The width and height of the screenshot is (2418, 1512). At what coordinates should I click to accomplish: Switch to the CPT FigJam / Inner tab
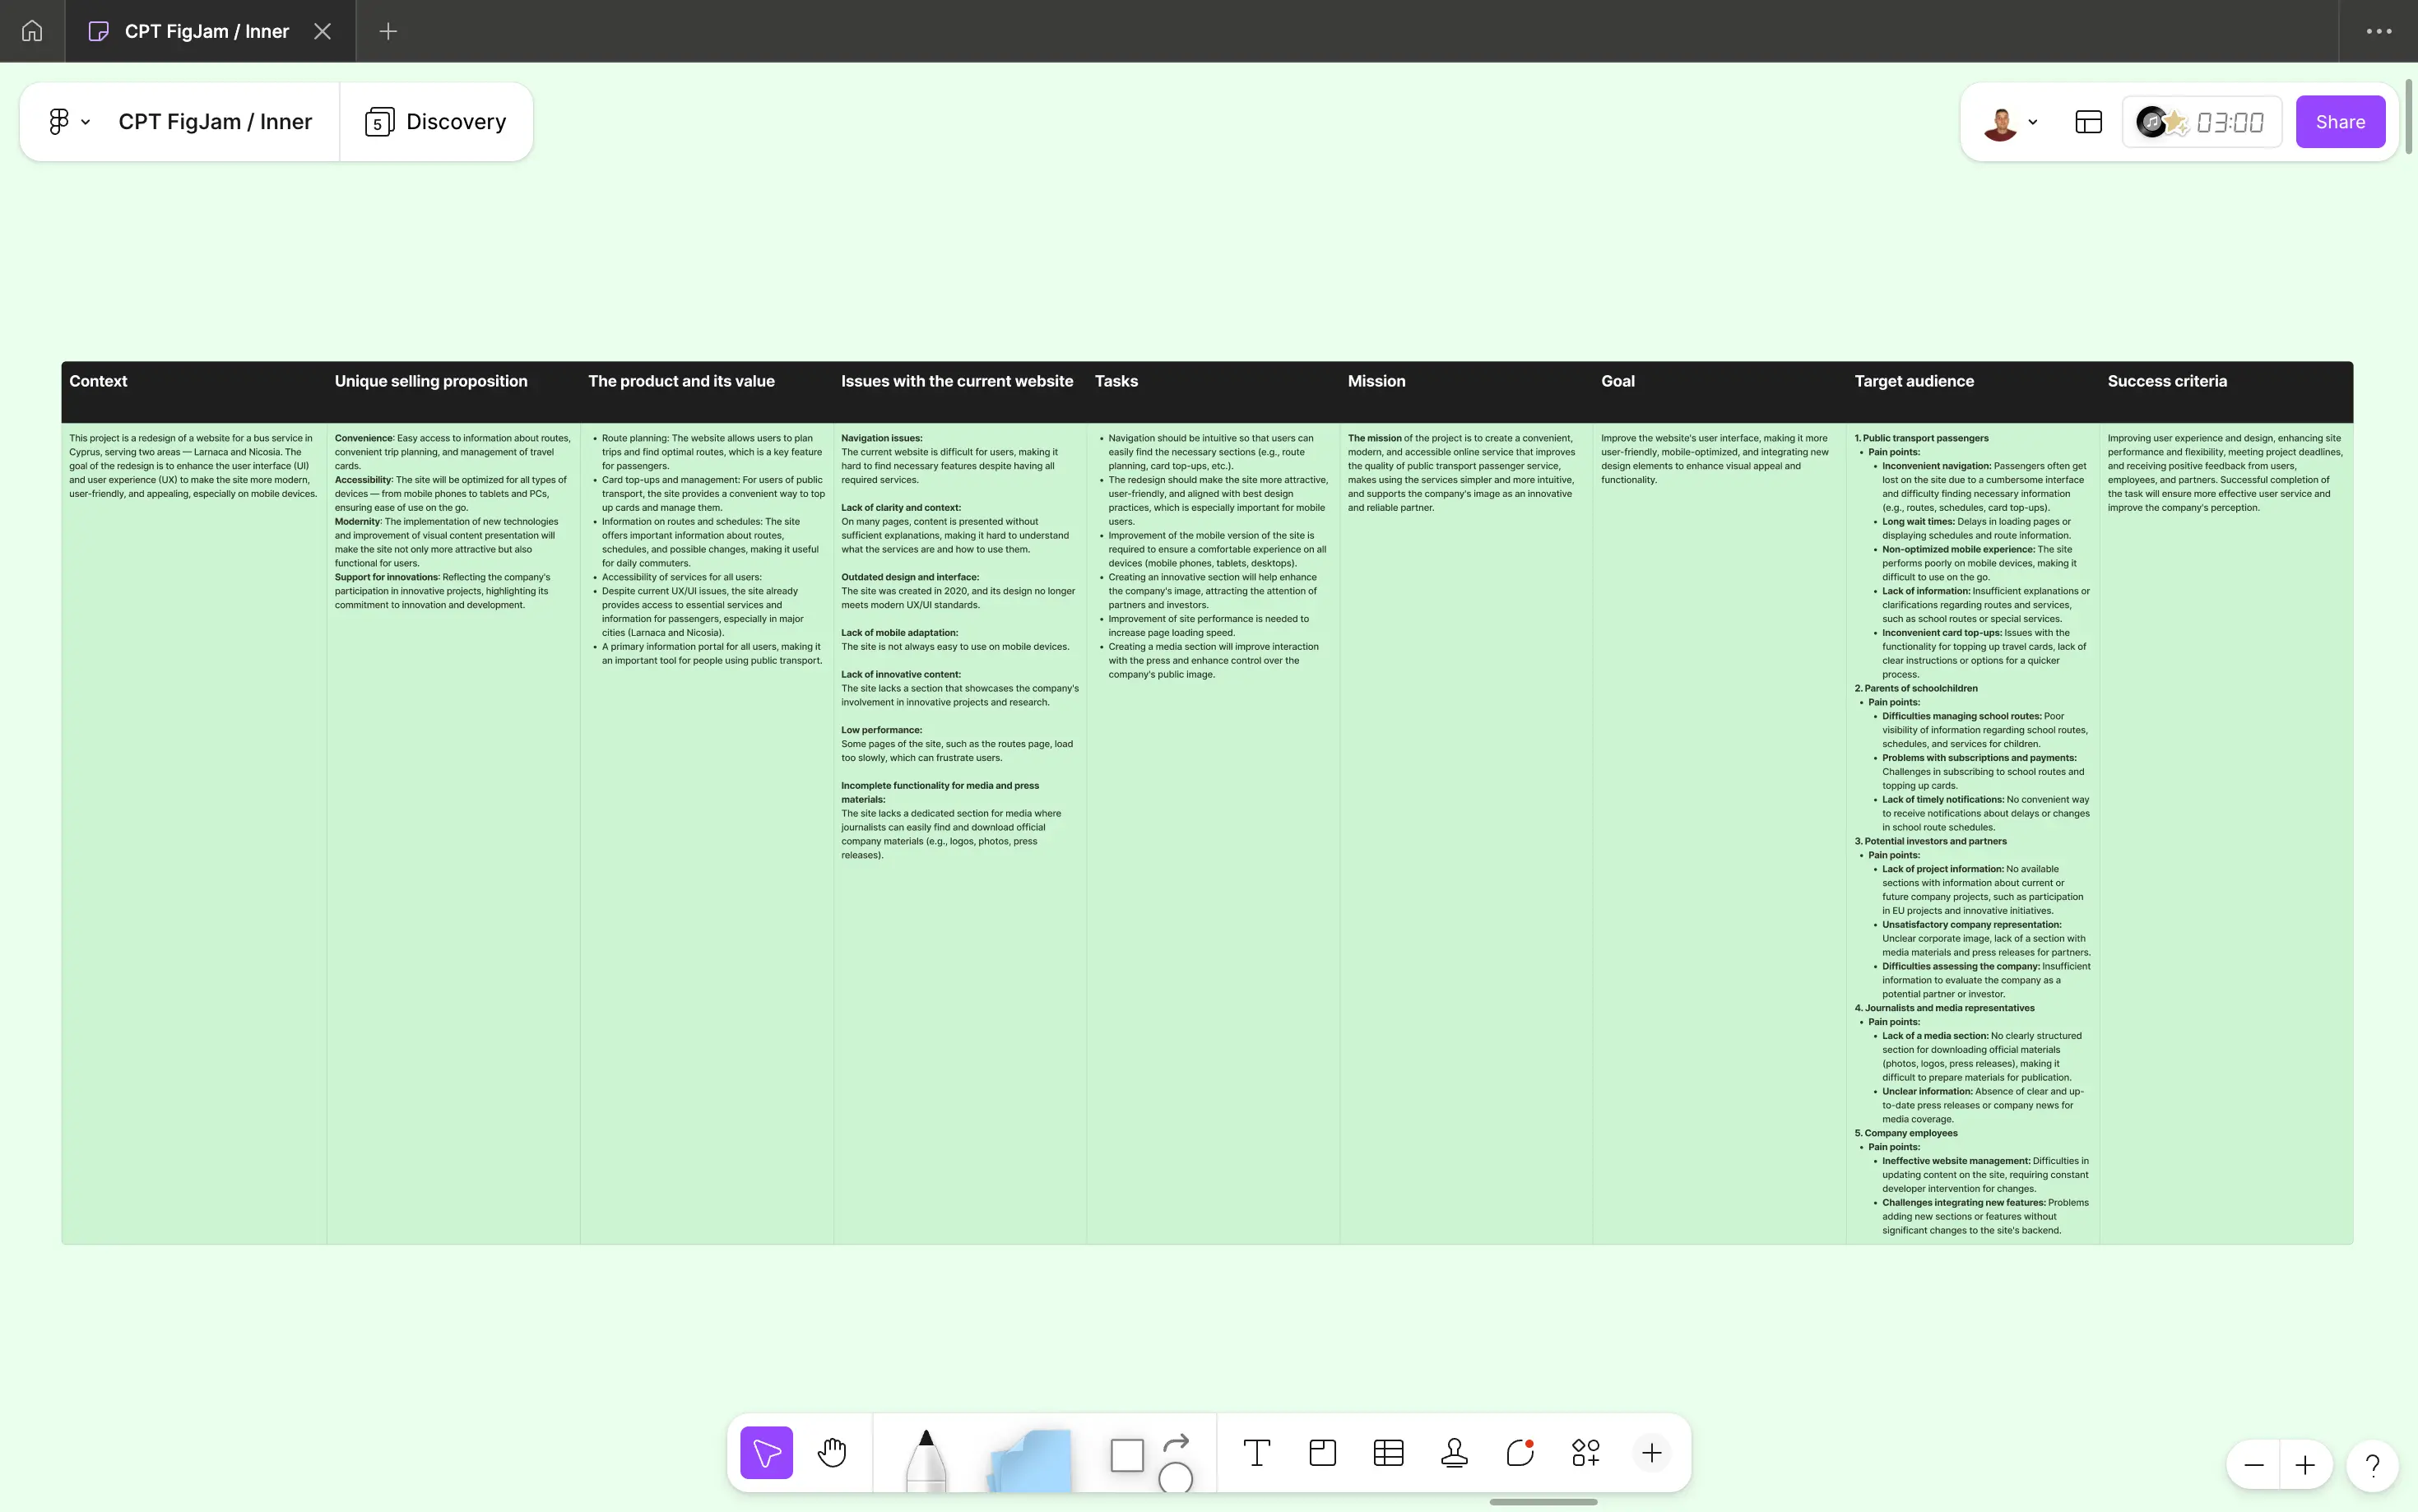[205, 30]
